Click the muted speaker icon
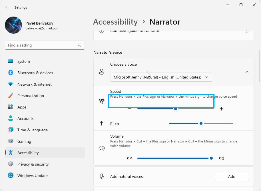This screenshot has width=261, height=191. 130,158
